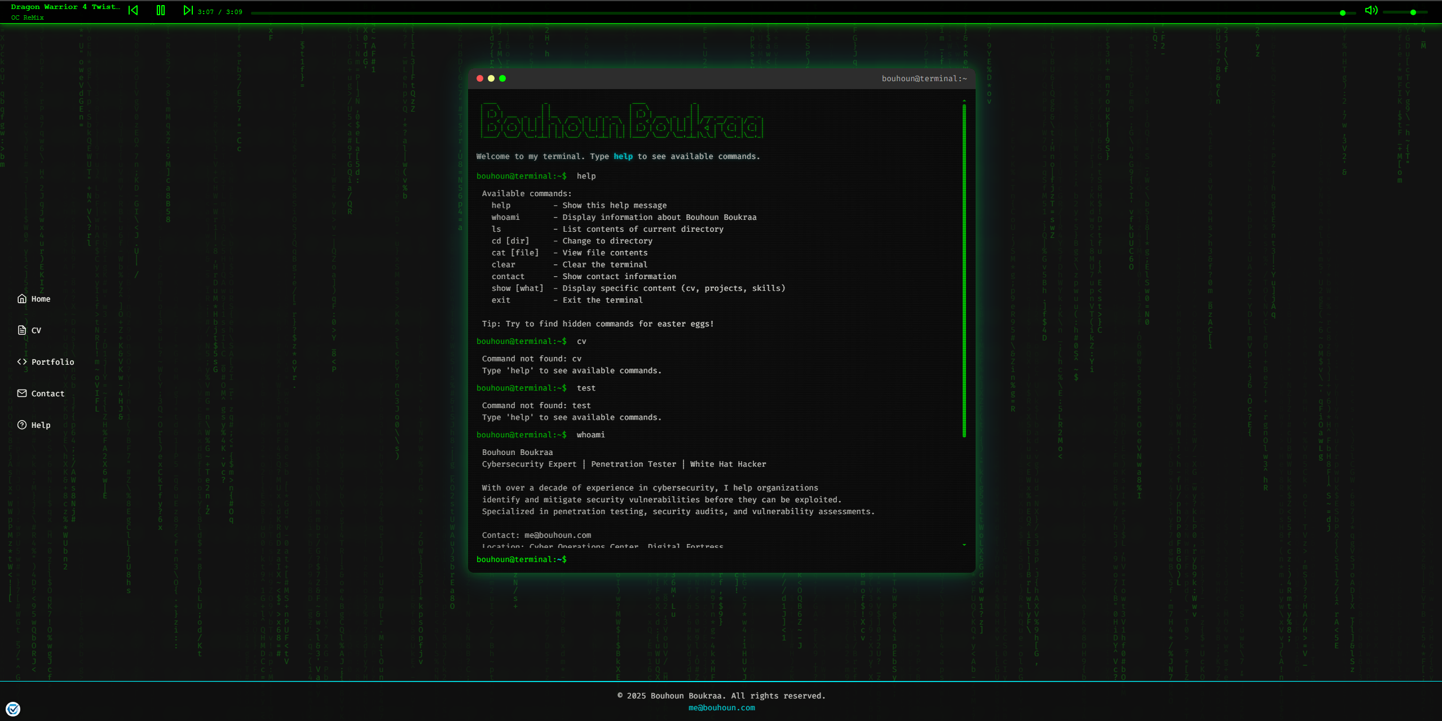The height and width of the screenshot is (721, 1442).
Task: Skip to previous track in music player
Action: click(133, 10)
